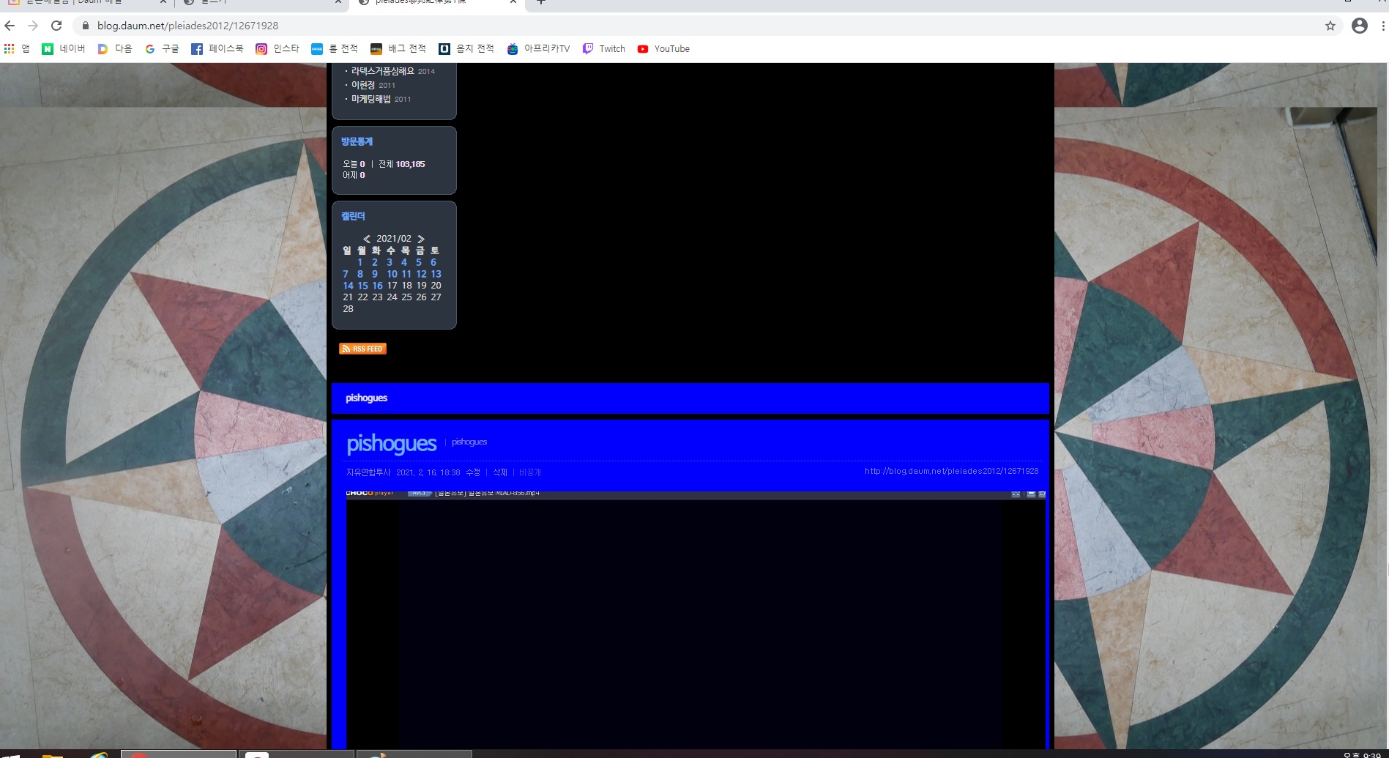
Task: Open the Apps grid bookmark
Action: (x=18, y=49)
